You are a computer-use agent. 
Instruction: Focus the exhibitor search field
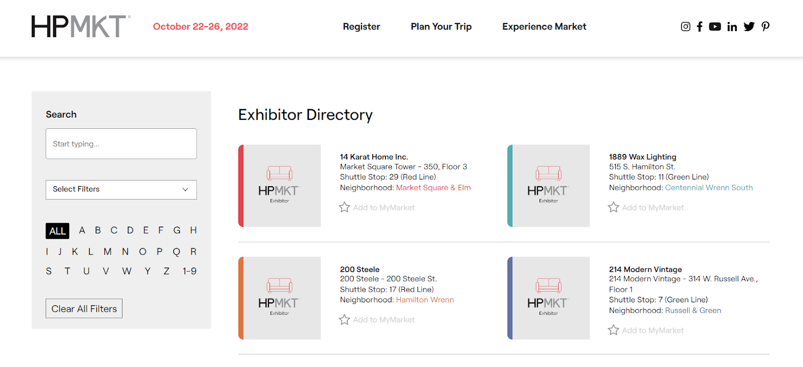pos(121,144)
